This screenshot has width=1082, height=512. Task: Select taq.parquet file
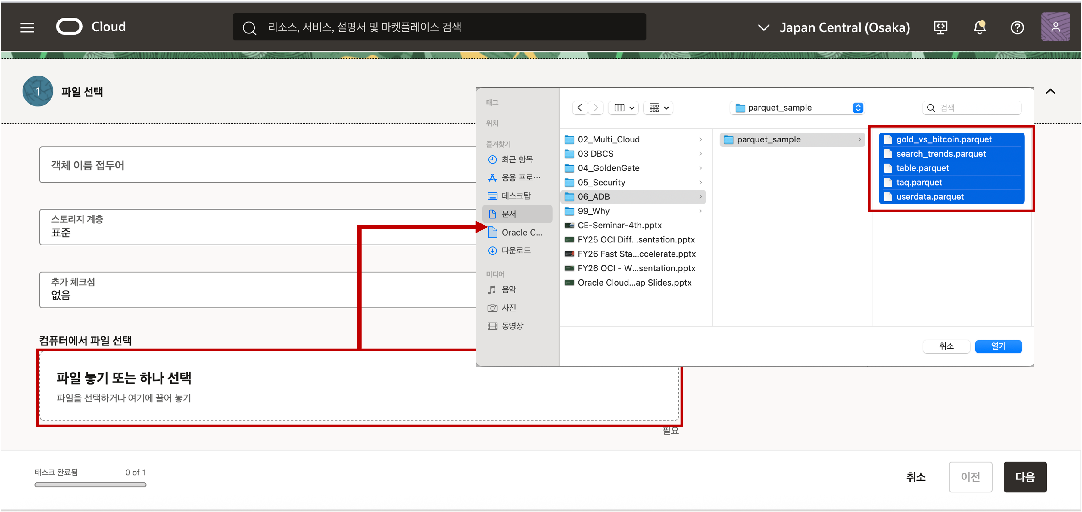pos(951,182)
